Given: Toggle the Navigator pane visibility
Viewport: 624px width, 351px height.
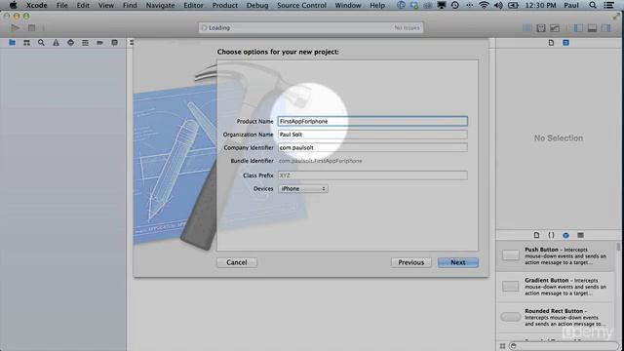Looking at the screenshot, I should [x=578, y=28].
